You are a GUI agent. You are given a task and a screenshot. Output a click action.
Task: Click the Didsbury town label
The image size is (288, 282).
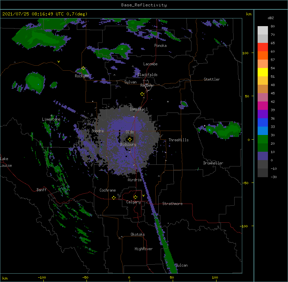tap(128, 144)
